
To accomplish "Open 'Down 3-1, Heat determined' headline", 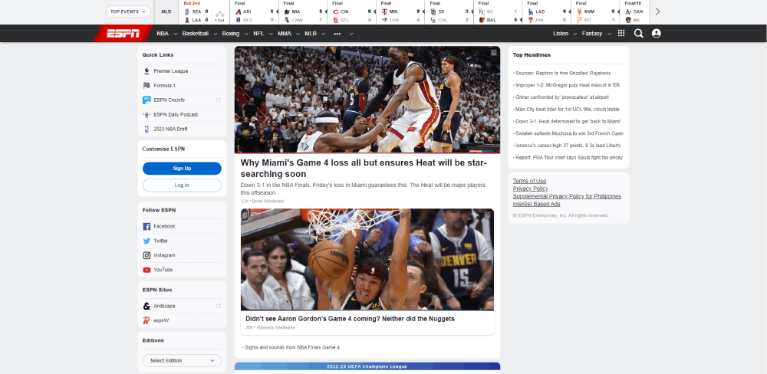I will (x=568, y=121).
